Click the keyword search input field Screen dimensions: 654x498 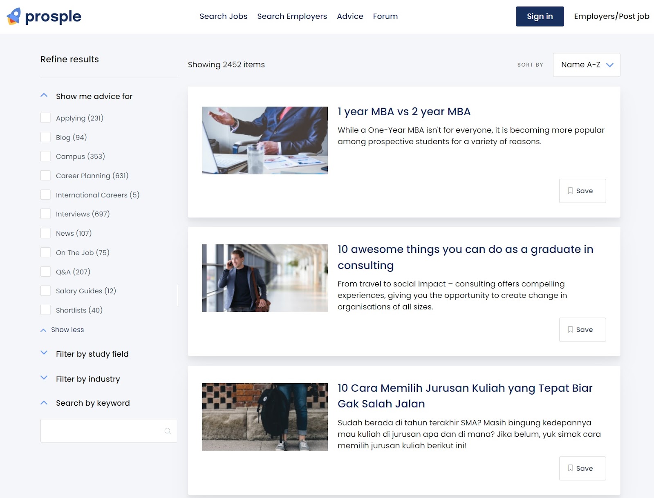pyautogui.click(x=109, y=431)
